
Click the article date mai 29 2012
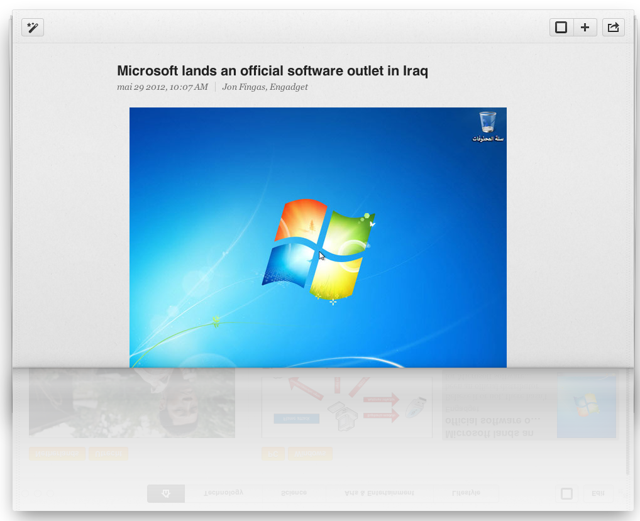[x=162, y=87]
